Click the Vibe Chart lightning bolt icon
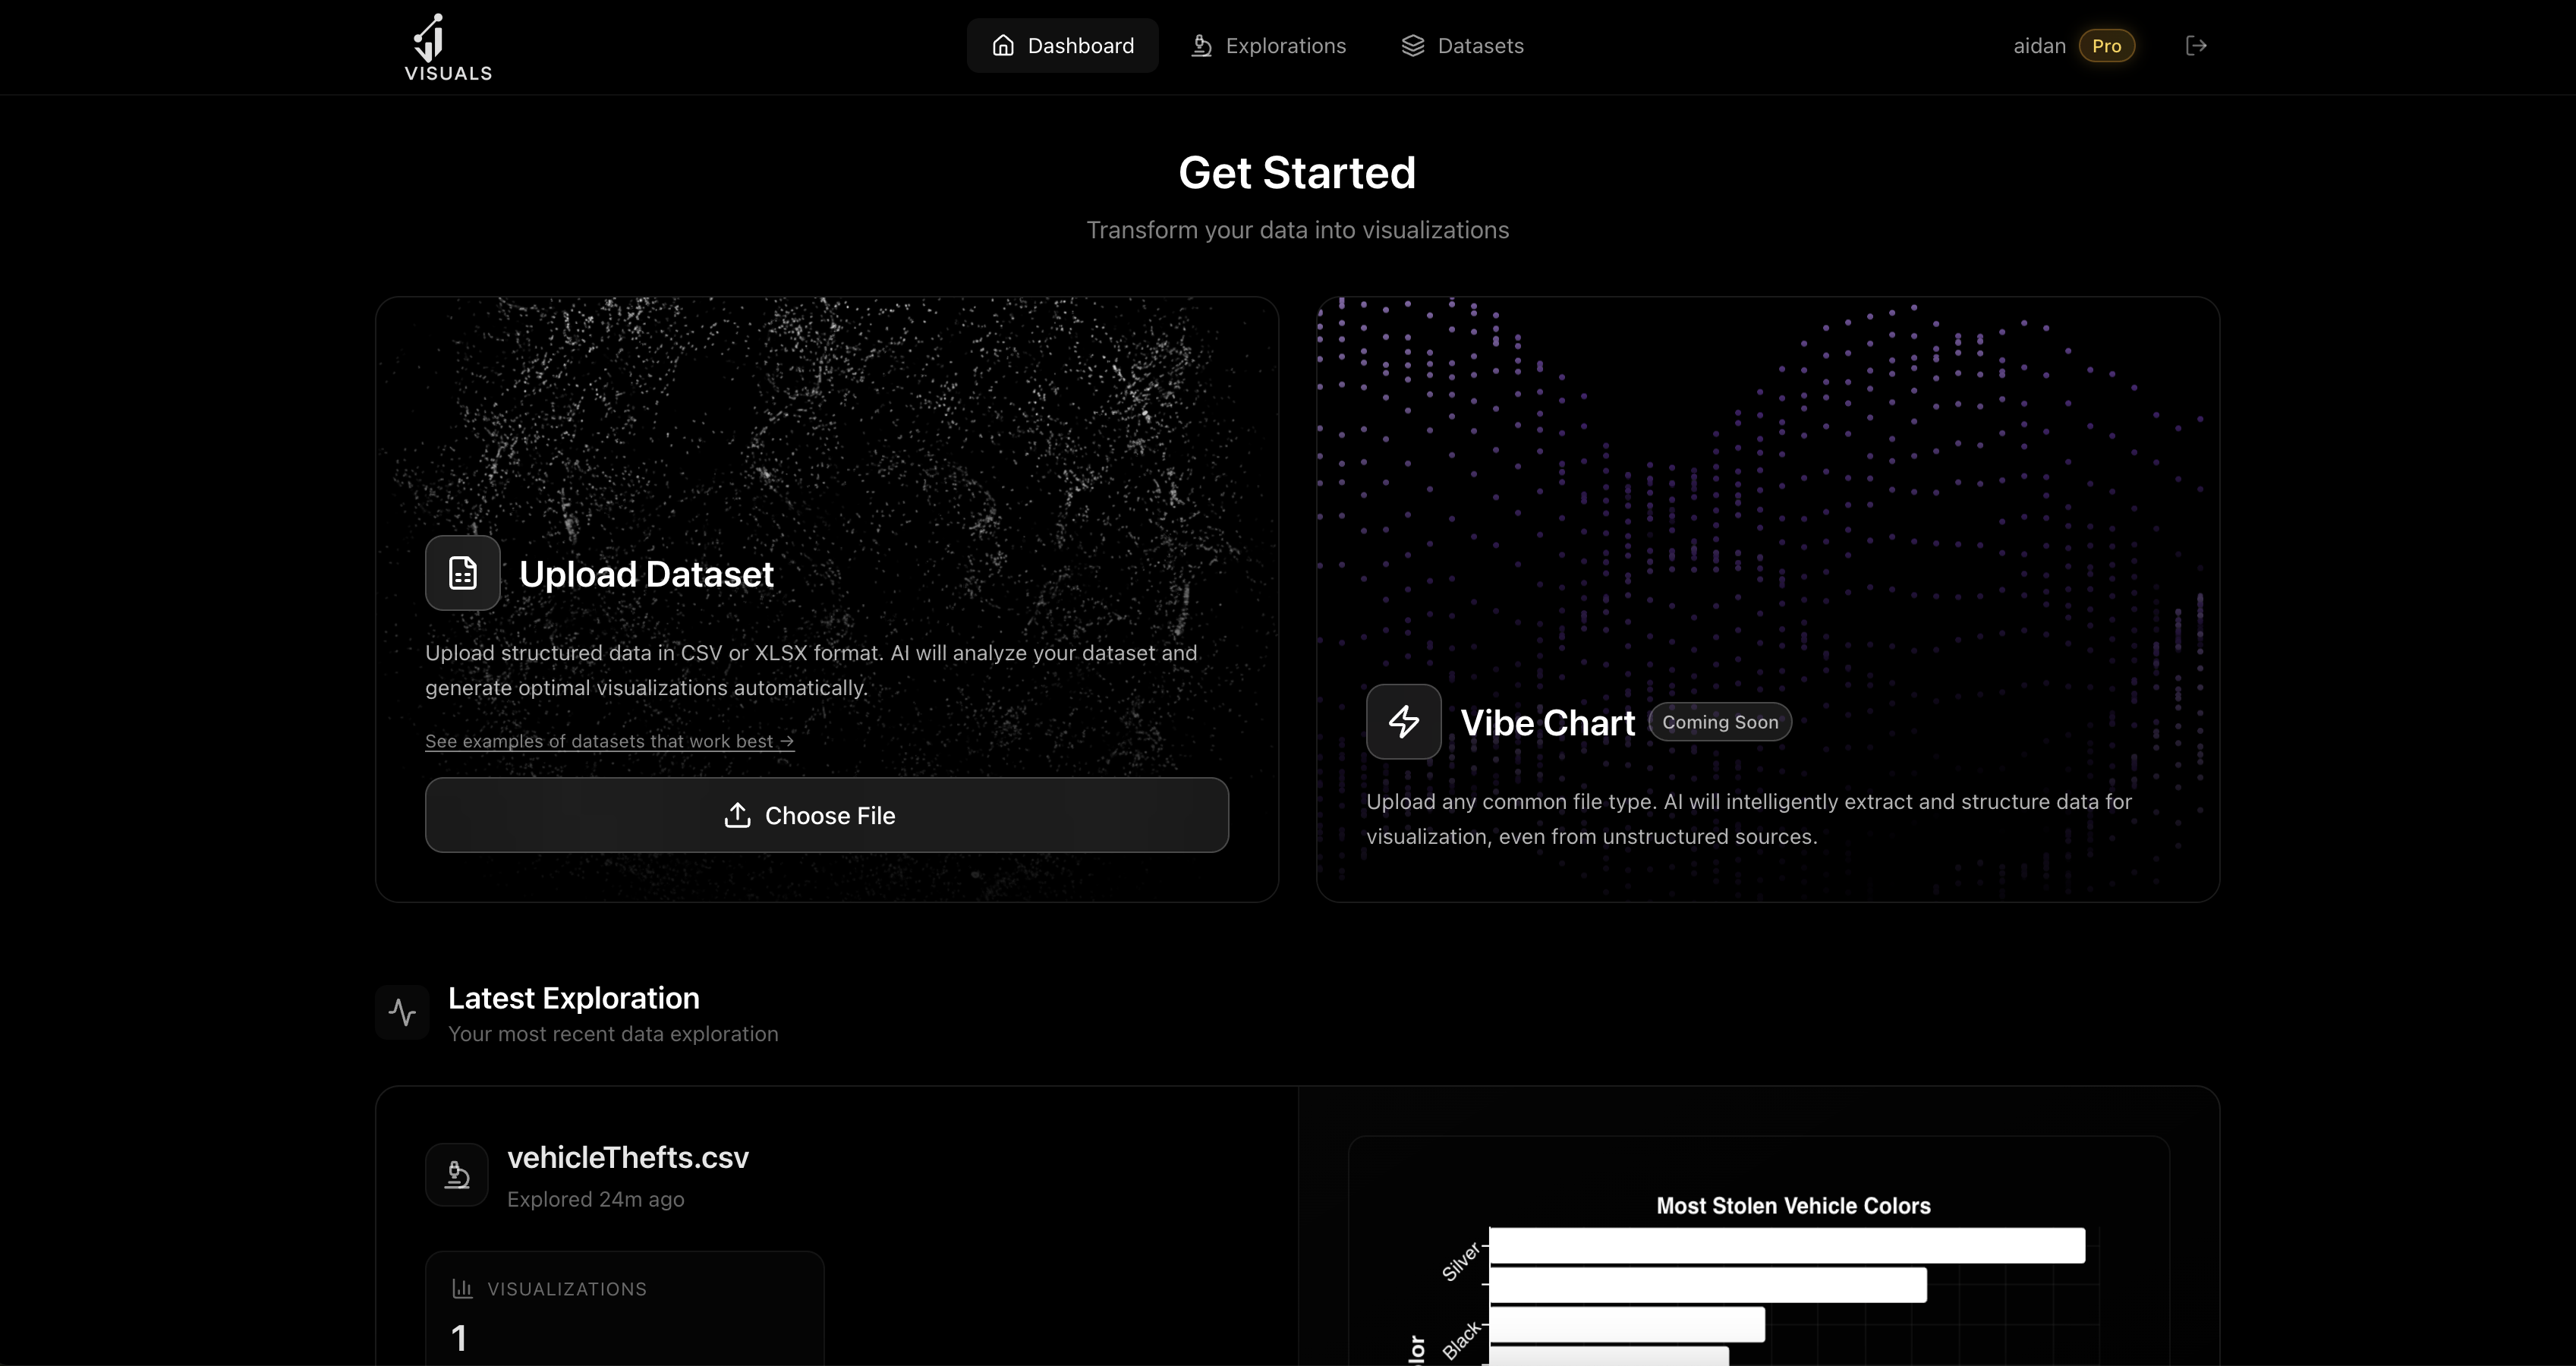 pos(1403,722)
